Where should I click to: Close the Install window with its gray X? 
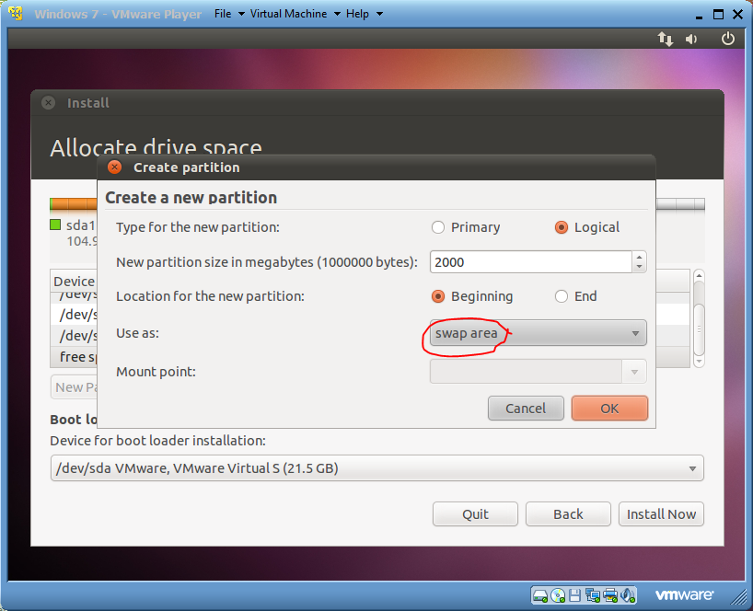[x=48, y=102]
